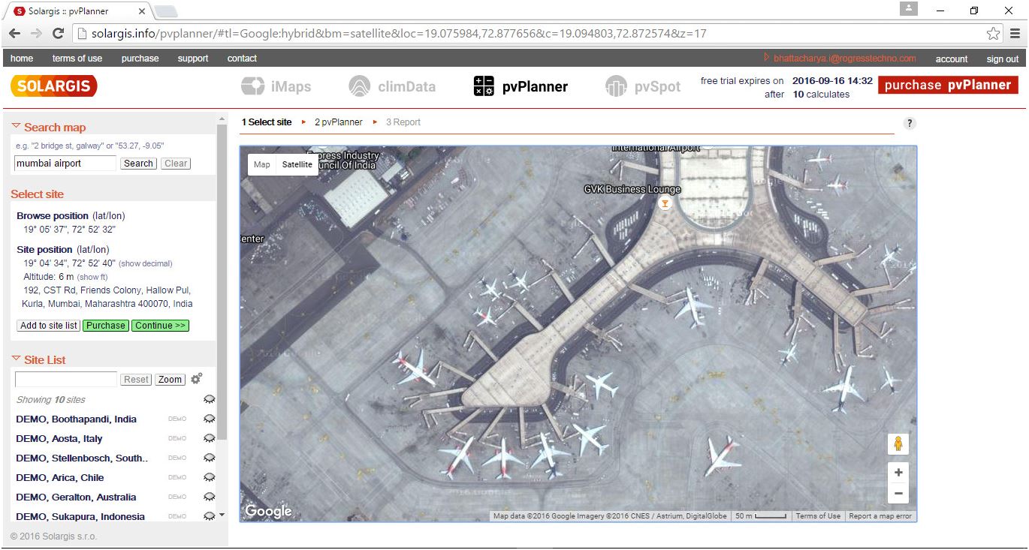The height and width of the screenshot is (550, 1029).
Task: Click the SOLARGIS logo
Action: tap(54, 86)
